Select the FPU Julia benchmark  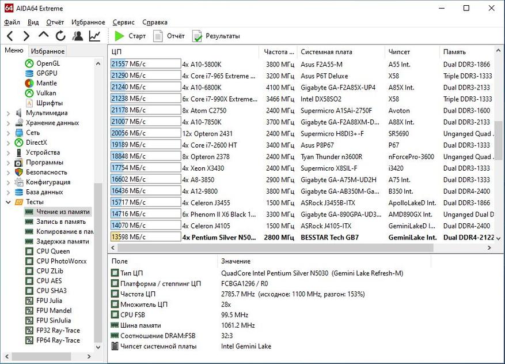coord(49,301)
